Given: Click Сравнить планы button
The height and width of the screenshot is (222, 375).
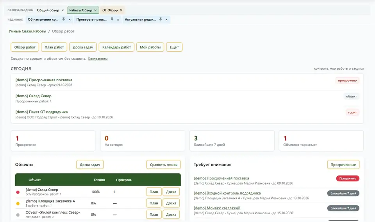Looking at the screenshot, I should [164, 165].
